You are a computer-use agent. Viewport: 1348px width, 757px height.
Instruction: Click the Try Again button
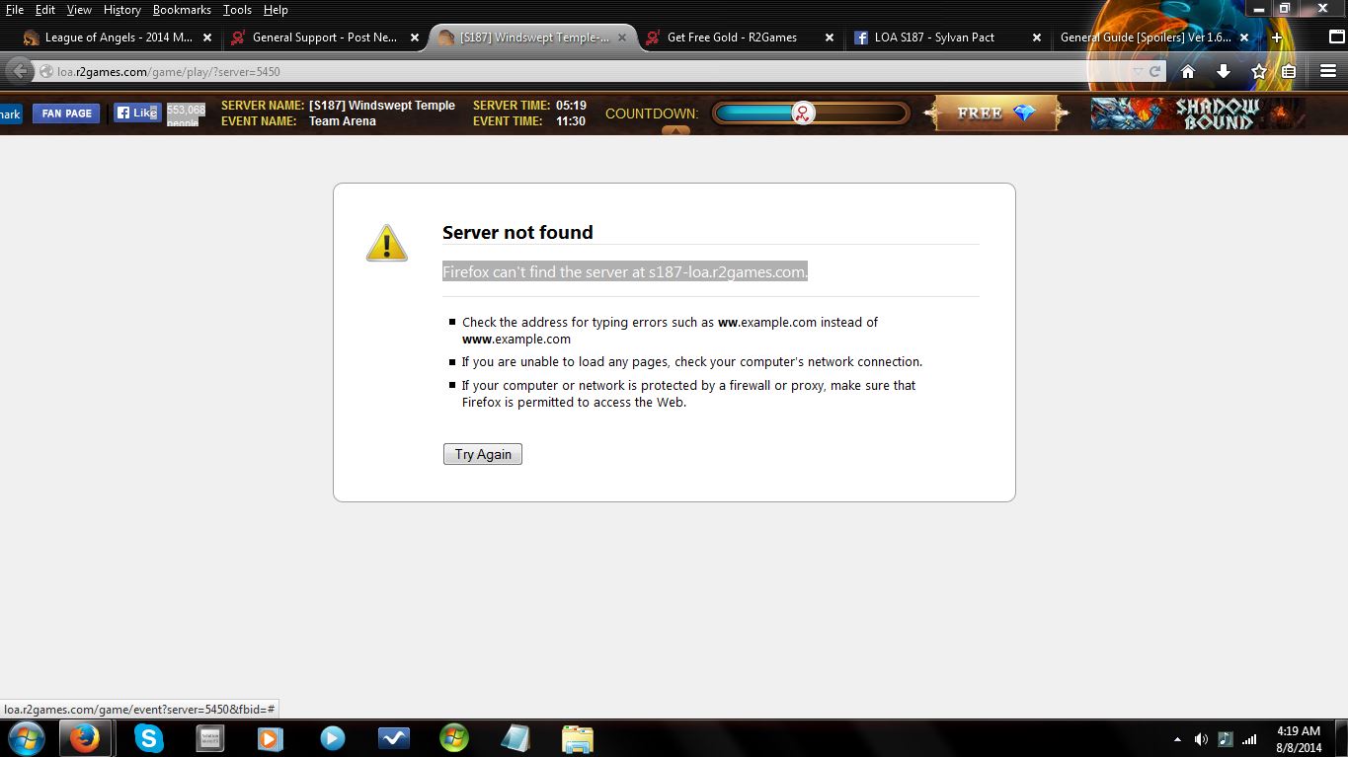[482, 454]
